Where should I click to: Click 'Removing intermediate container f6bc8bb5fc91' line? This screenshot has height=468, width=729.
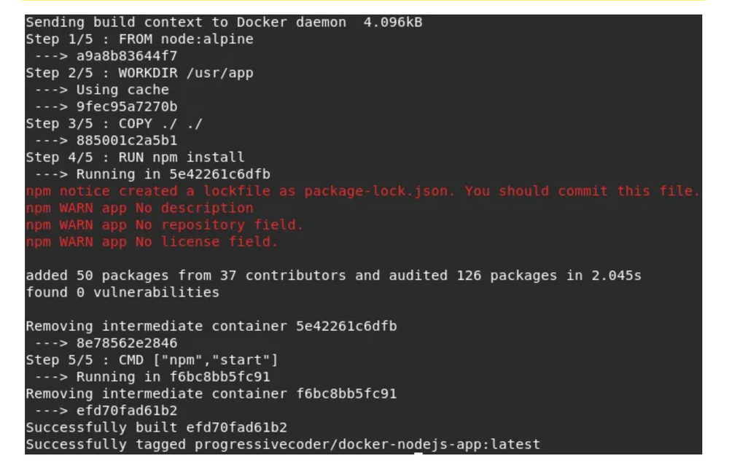(x=211, y=394)
